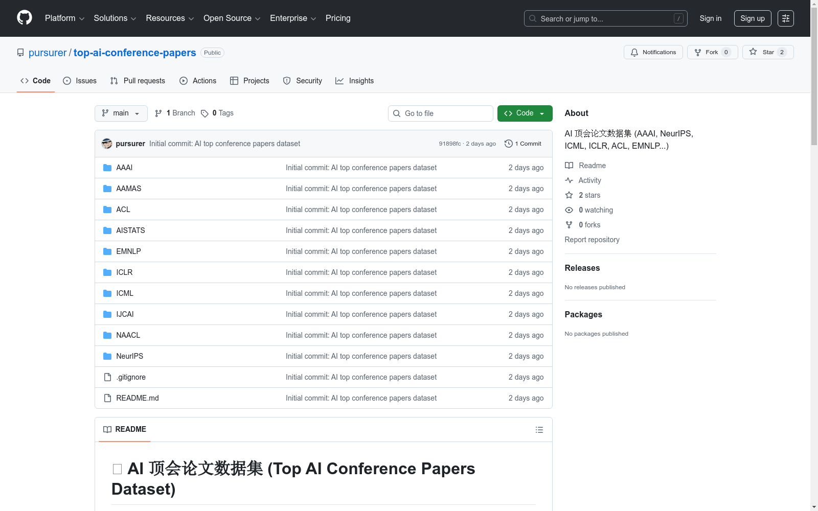Click the ICLR folder icon
This screenshot has width=818, height=511.
[x=107, y=272]
